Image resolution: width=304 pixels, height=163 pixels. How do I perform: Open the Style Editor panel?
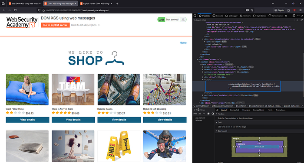point(259,16)
